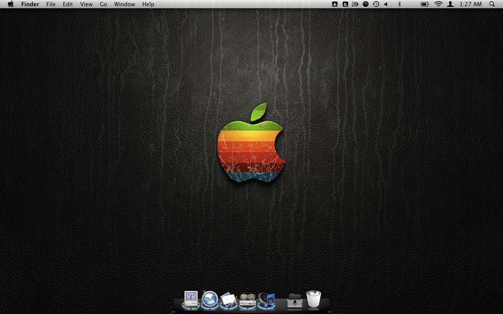The width and height of the screenshot is (503, 314).
Task: Click the music note menu bar icon
Action: 355,4
